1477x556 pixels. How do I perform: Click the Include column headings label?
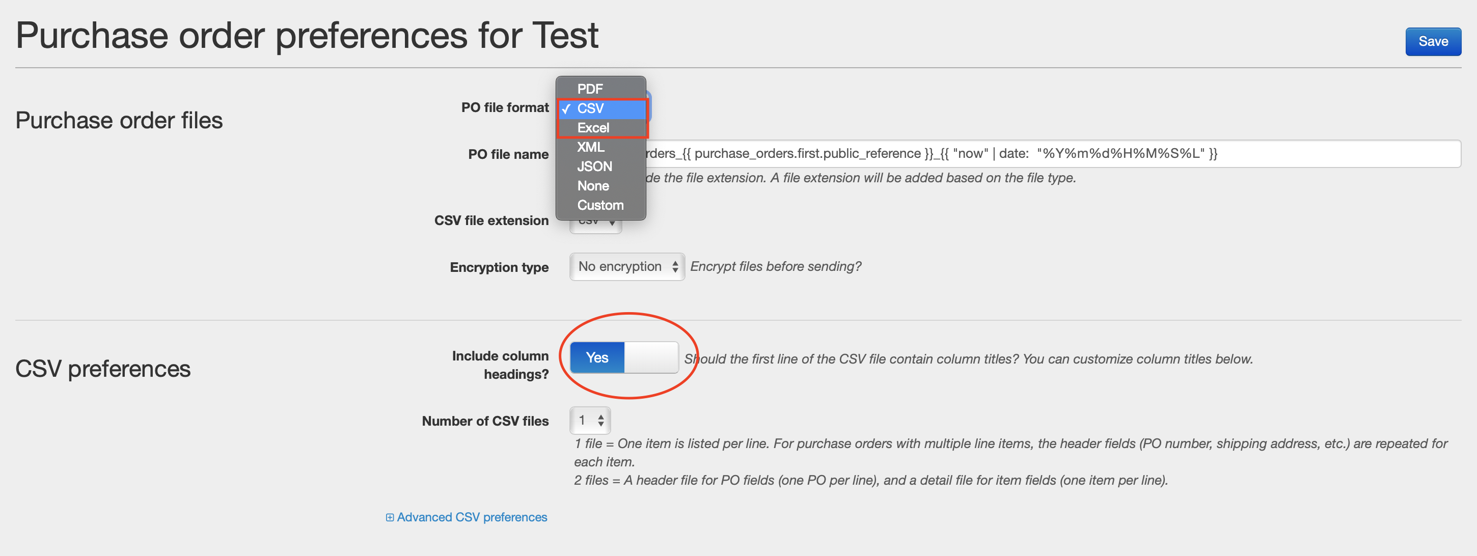[500, 365]
